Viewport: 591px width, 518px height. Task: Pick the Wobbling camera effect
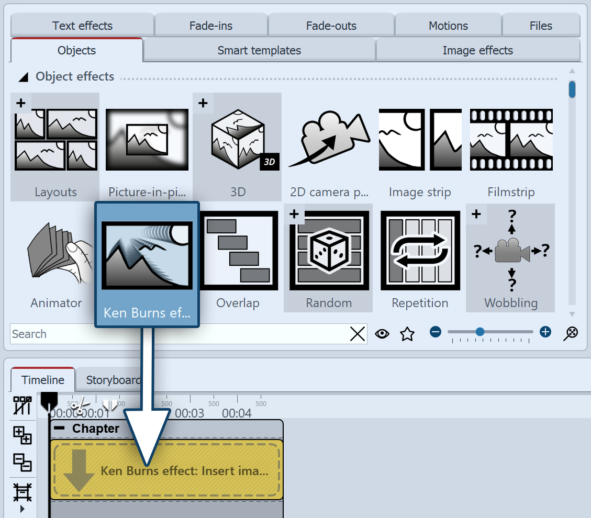click(x=510, y=250)
